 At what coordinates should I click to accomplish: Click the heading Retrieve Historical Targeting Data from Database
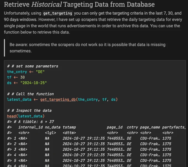79,4
